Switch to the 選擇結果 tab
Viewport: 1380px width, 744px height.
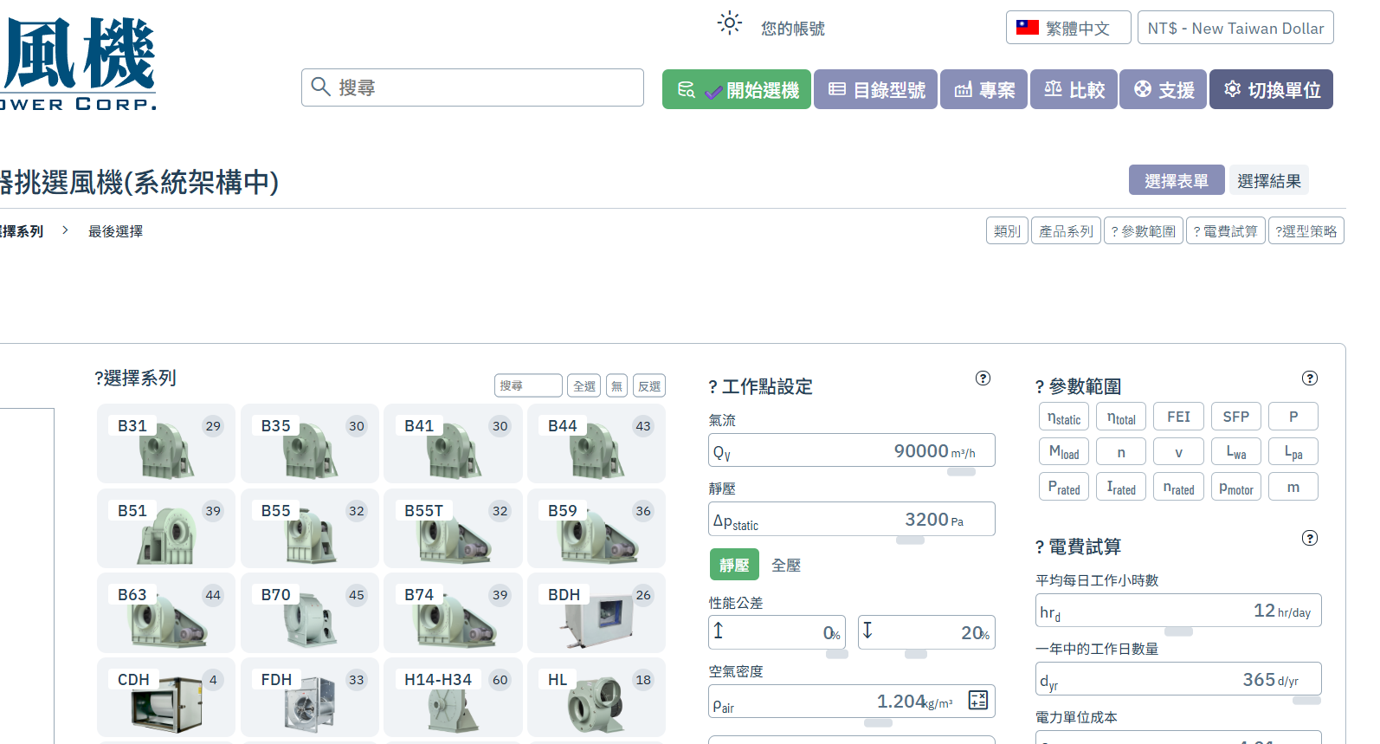tap(1268, 180)
